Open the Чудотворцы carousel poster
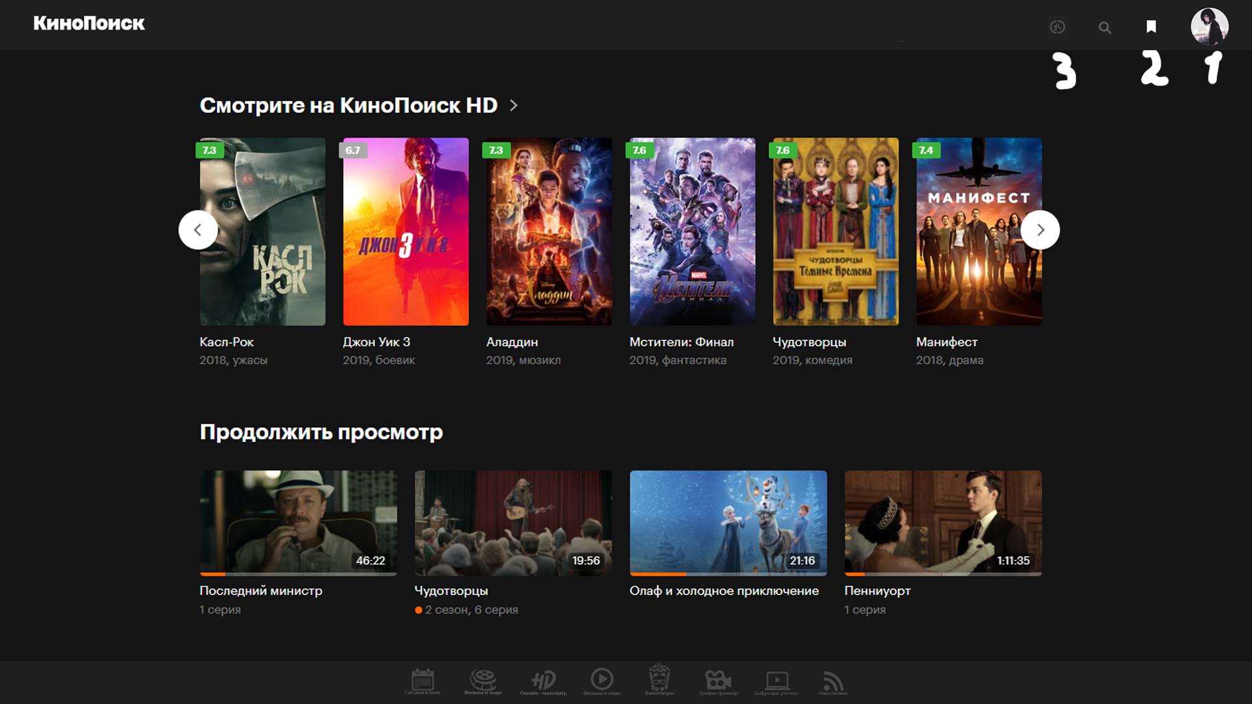 coord(836,231)
